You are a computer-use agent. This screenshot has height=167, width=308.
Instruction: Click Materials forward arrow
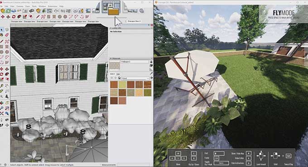click(x=115, y=78)
